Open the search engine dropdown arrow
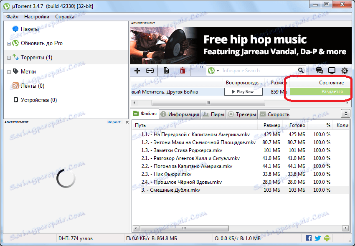The width and height of the screenshot is (355, 246). click(218, 71)
